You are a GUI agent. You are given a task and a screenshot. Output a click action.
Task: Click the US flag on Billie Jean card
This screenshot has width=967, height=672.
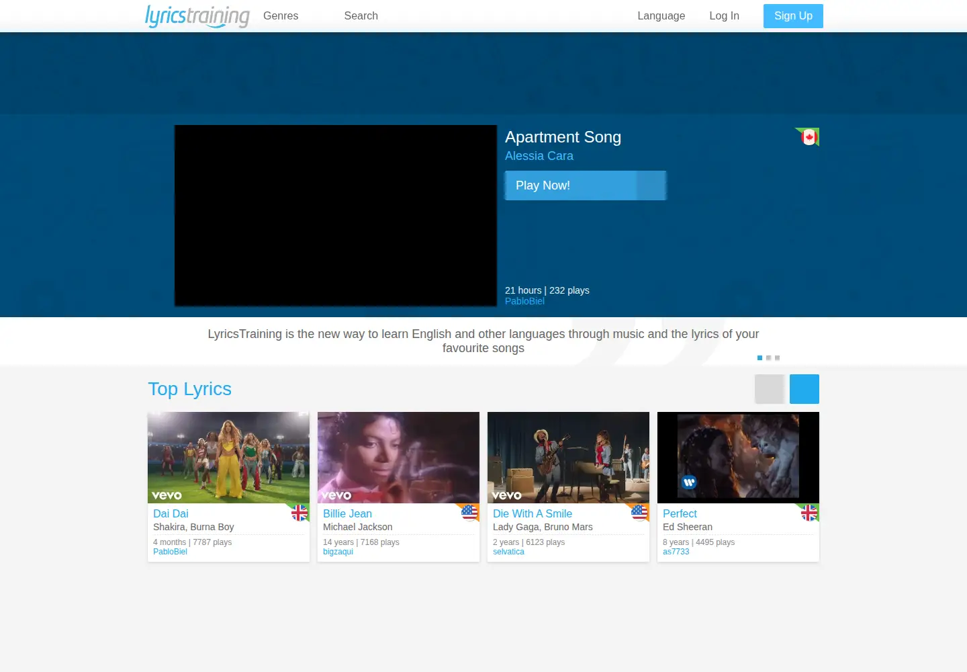[x=469, y=513]
